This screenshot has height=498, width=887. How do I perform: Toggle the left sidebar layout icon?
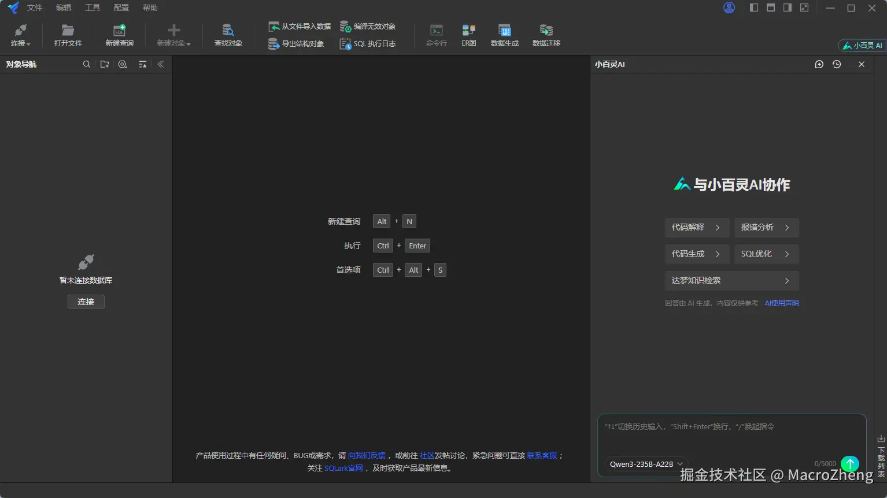pyautogui.click(x=754, y=8)
